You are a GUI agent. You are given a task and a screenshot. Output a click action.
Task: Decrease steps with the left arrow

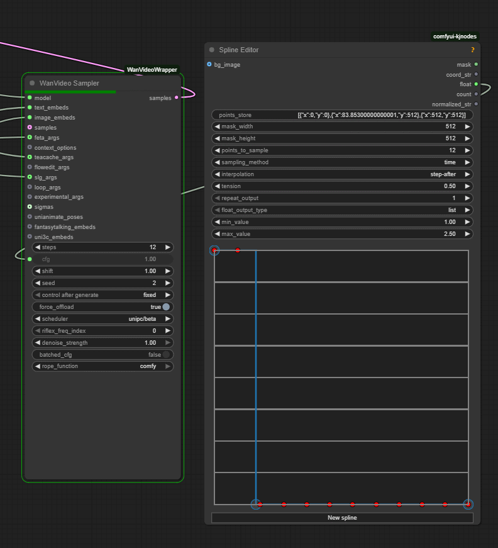[38, 247]
